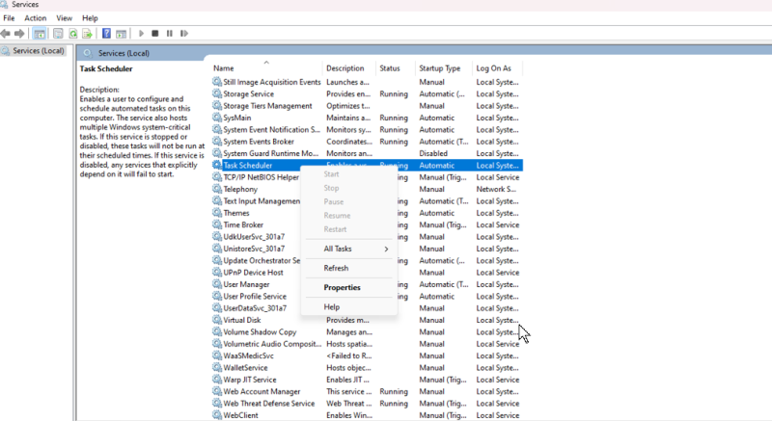Screen dimensions: 772x421
Task: Click the green Refresh toolbar icon
Action: coord(73,34)
